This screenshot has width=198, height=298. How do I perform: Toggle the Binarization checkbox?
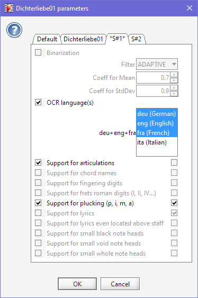tap(38, 52)
